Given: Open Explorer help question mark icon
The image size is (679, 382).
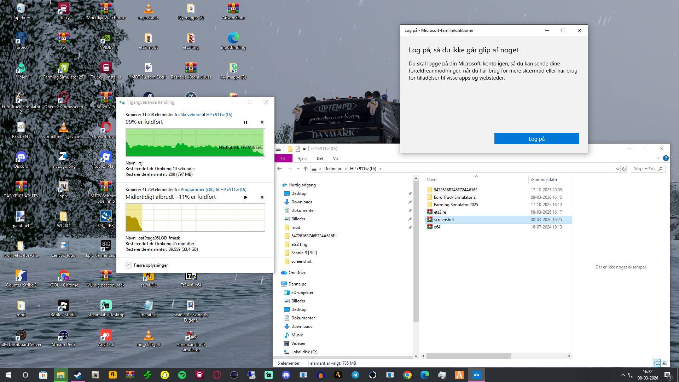Looking at the screenshot, I should point(666,158).
